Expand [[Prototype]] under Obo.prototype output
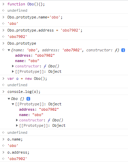Viewport: 128px width, 162px height. pos(13,71)
